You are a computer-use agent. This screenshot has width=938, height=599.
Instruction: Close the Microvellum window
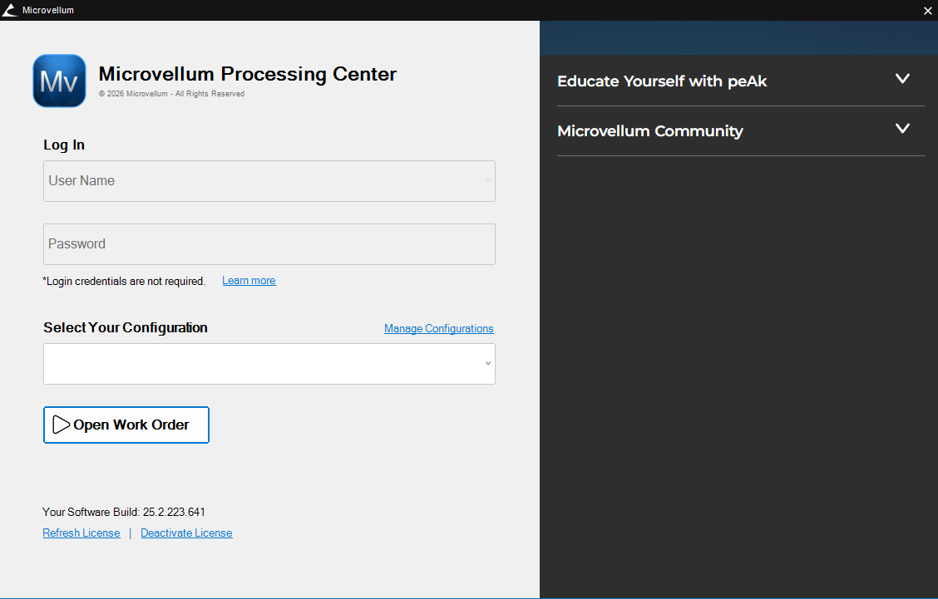point(927,11)
